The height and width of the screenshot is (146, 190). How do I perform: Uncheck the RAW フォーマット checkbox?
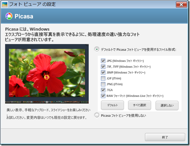click(103, 96)
